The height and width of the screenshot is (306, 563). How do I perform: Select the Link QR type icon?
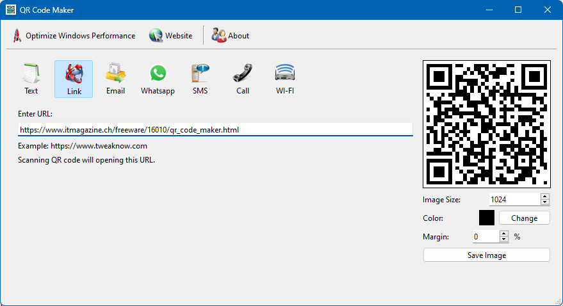[x=74, y=79]
